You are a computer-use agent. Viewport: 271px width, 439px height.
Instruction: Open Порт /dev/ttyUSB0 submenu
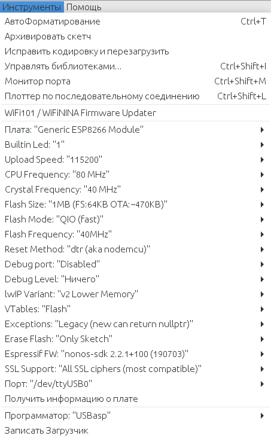click(135, 384)
